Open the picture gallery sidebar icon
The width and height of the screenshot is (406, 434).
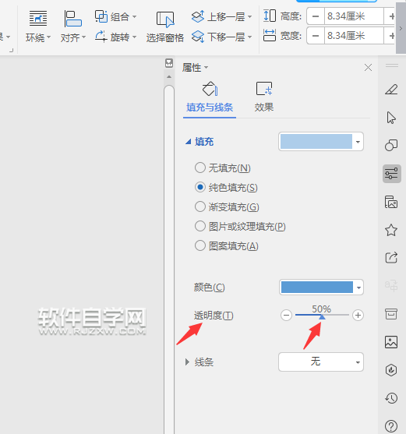tap(391, 202)
